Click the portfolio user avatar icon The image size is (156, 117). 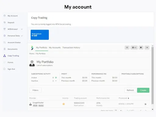pos(32,63)
